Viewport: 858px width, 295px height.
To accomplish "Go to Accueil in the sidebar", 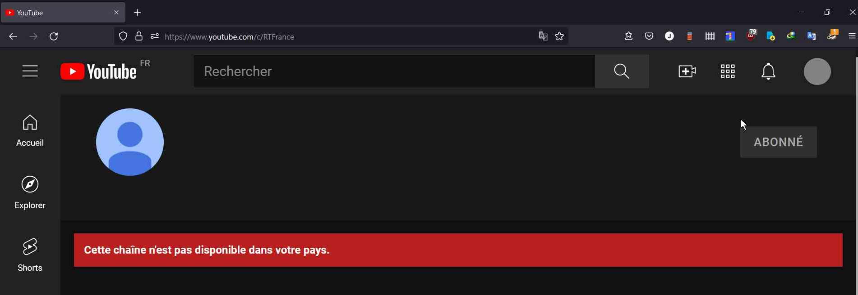I will point(30,130).
